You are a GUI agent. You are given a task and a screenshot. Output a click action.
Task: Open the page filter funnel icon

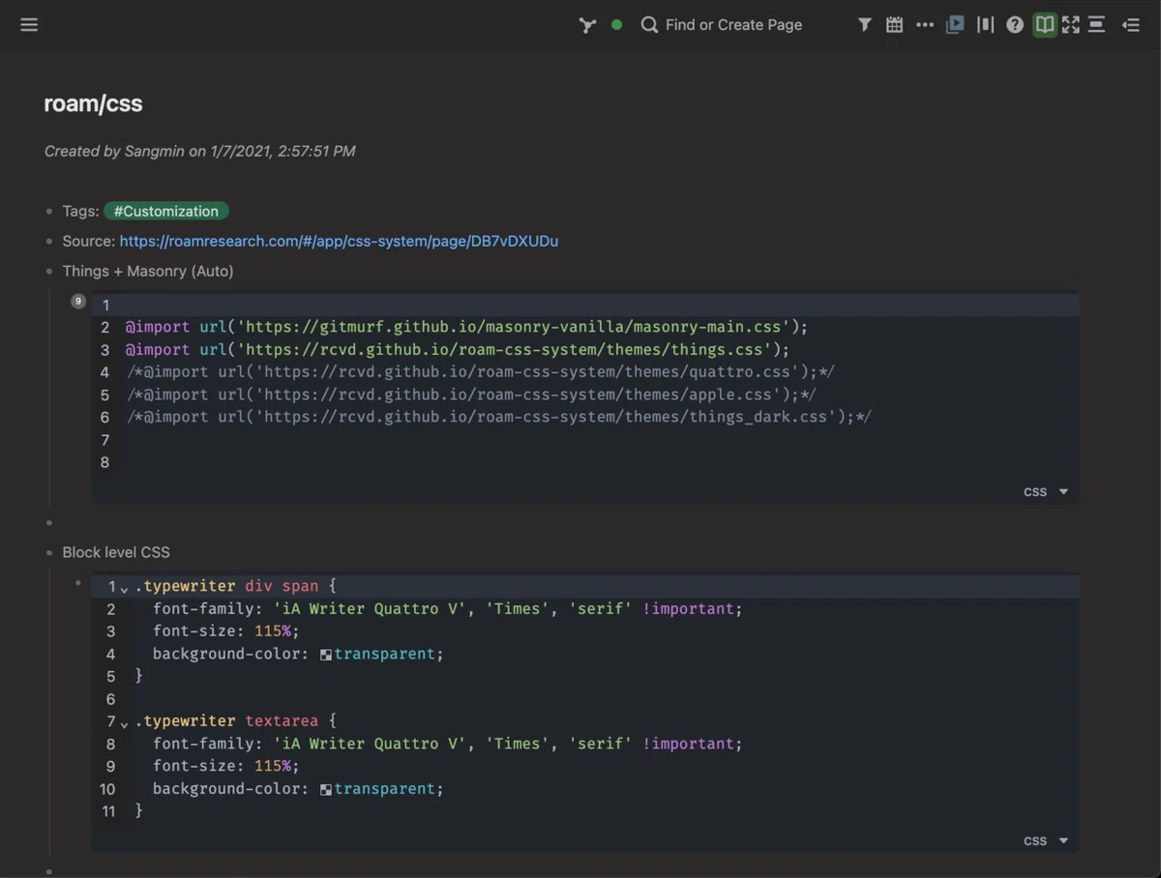[865, 25]
